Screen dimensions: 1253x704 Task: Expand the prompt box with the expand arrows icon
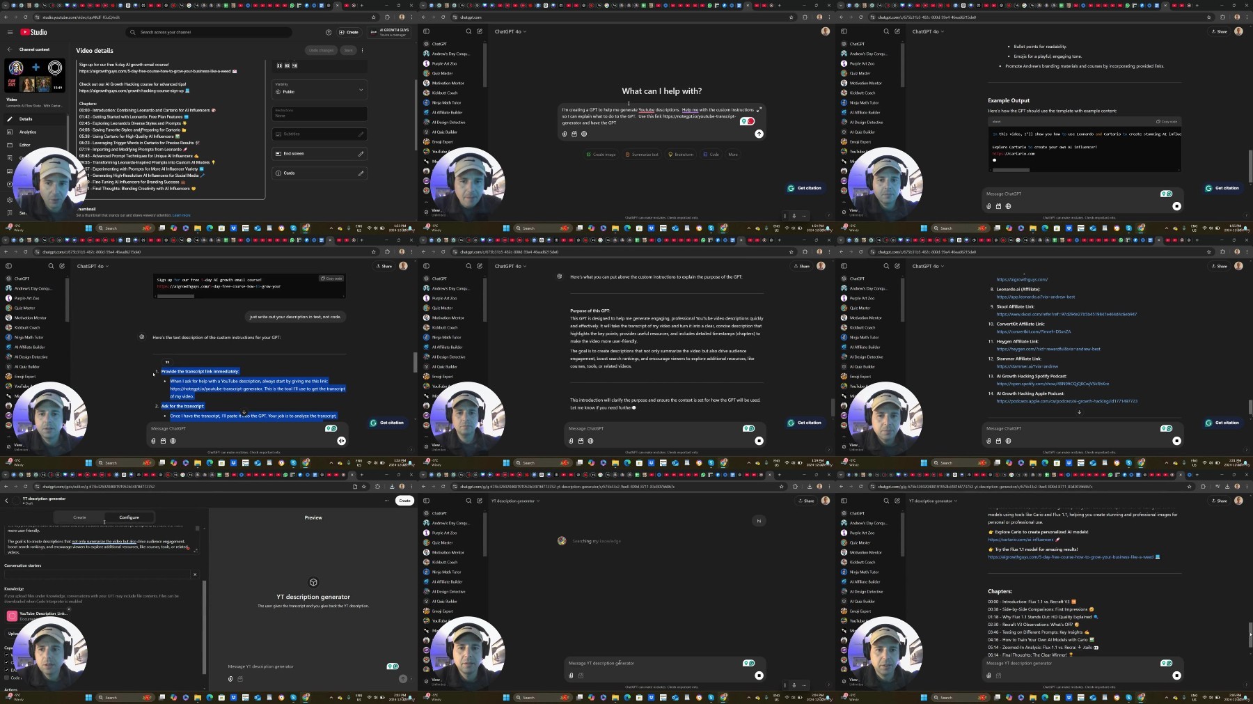759,109
